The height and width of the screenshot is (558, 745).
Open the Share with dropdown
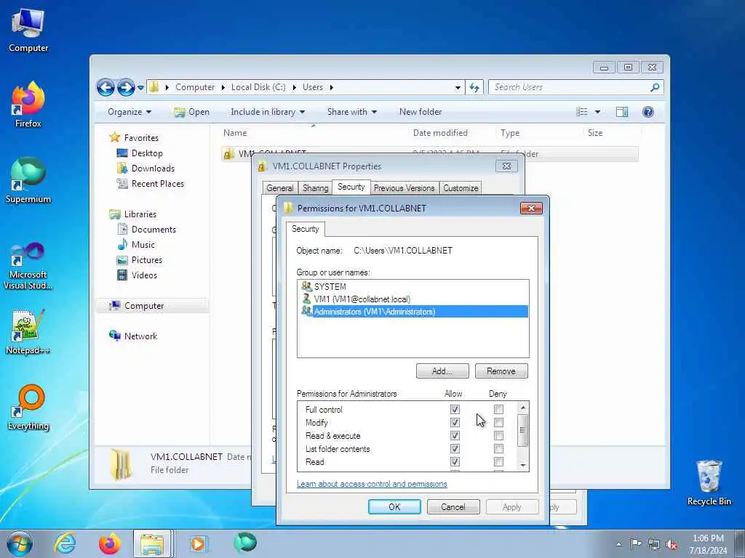(x=351, y=112)
